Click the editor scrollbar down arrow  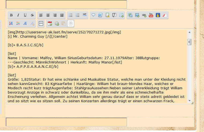pos(190,101)
